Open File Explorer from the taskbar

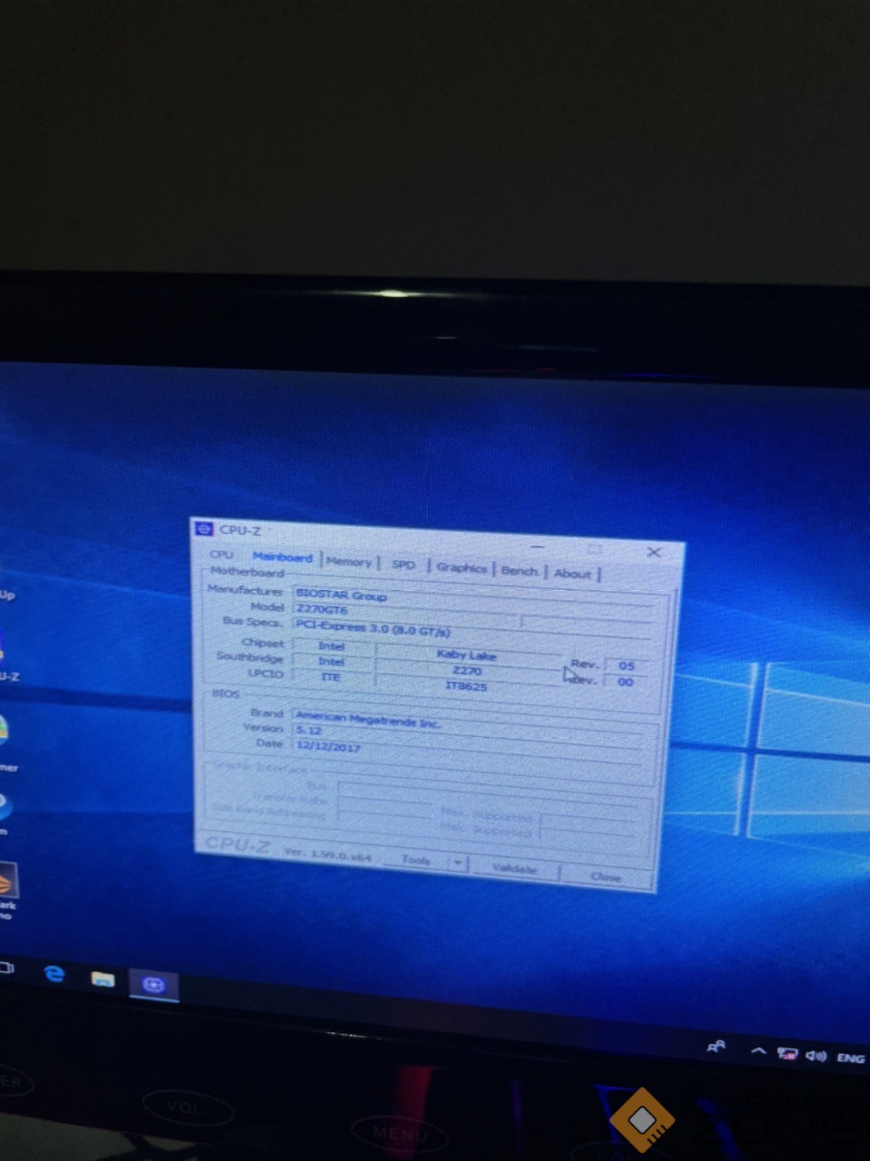point(103,979)
